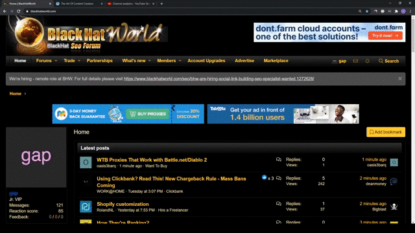The image size is (415, 233).
Task: Close the Home BlackHatWorld tab
Action: [x=50, y=4]
